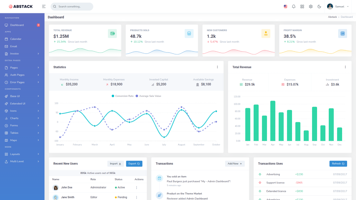This screenshot has height=200, width=356.
Task: Click the $18,900 Monthly Expenses value
Action: click(116, 84)
